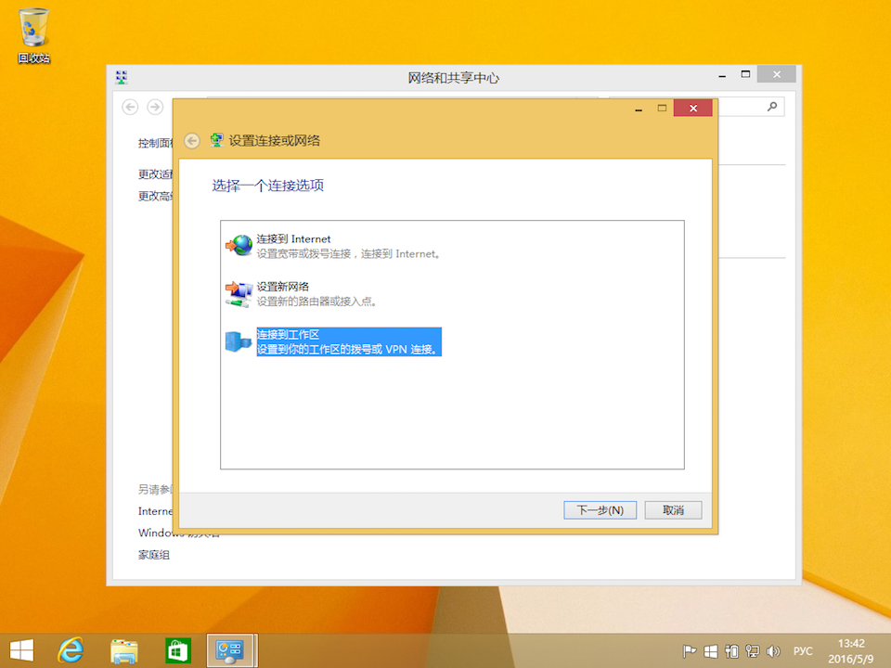Open the network tray icon
The width and height of the screenshot is (891, 668).
click(752, 651)
